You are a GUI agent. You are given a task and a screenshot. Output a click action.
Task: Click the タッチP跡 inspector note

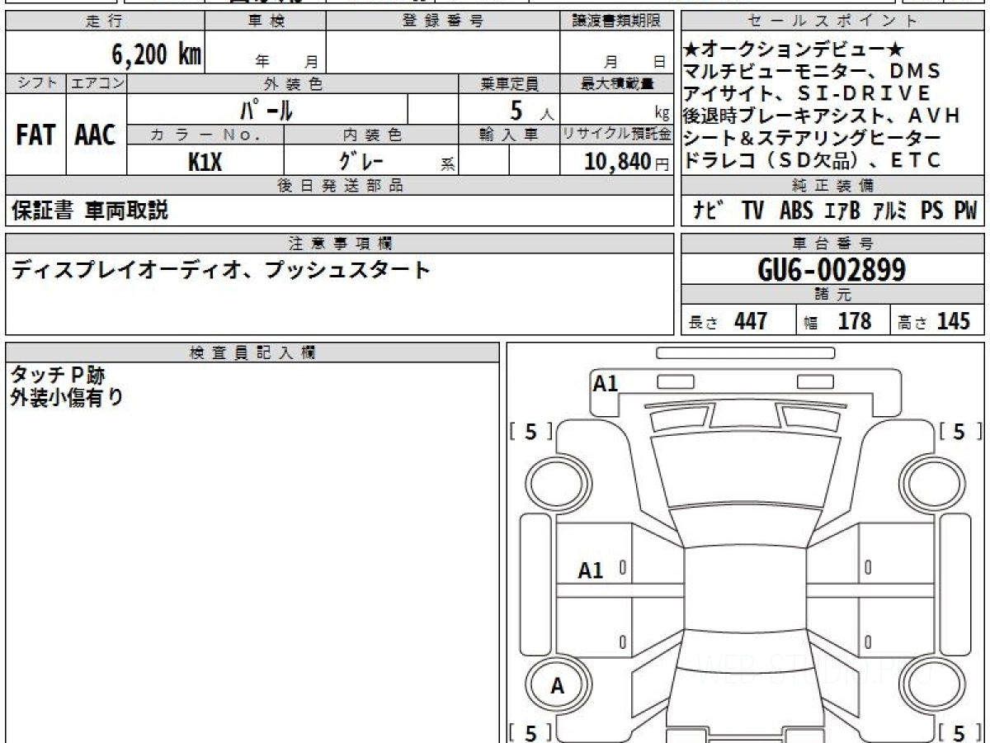(x=58, y=376)
